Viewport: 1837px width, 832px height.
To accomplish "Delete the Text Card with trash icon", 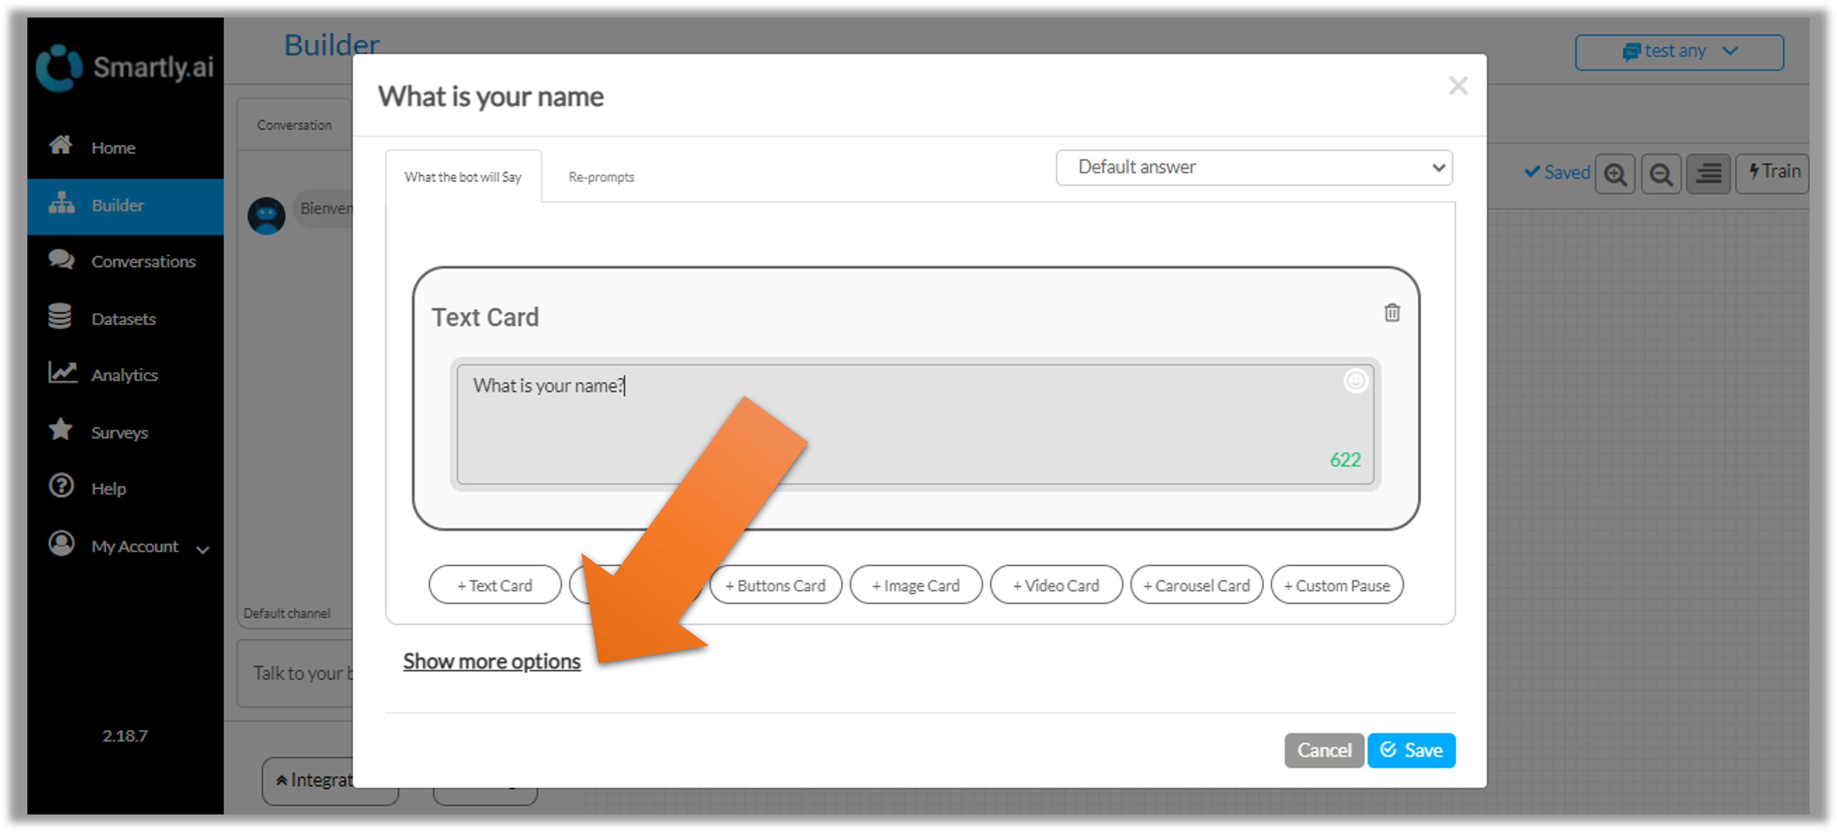I will point(1391,313).
